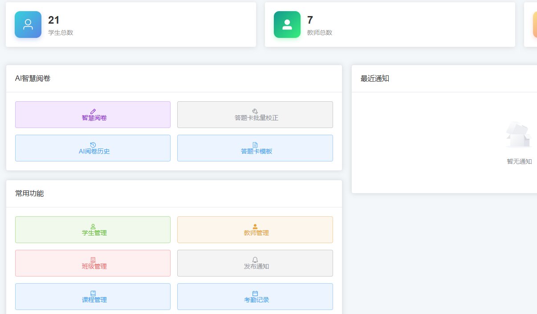Click the pencil icon for 智慧阅卷
537x314 pixels.
(93, 111)
